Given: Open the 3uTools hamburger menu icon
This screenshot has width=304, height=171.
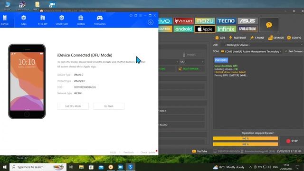Looking at the screenshot, I should (x=141, y=15).
